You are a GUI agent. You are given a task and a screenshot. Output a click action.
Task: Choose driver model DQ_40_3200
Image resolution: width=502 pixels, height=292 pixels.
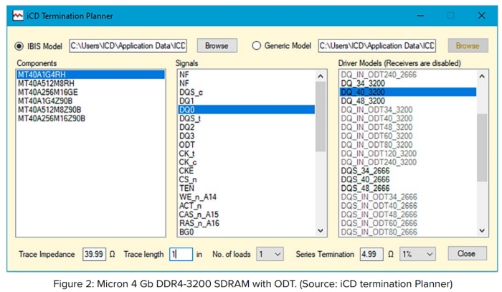[408, 93]
